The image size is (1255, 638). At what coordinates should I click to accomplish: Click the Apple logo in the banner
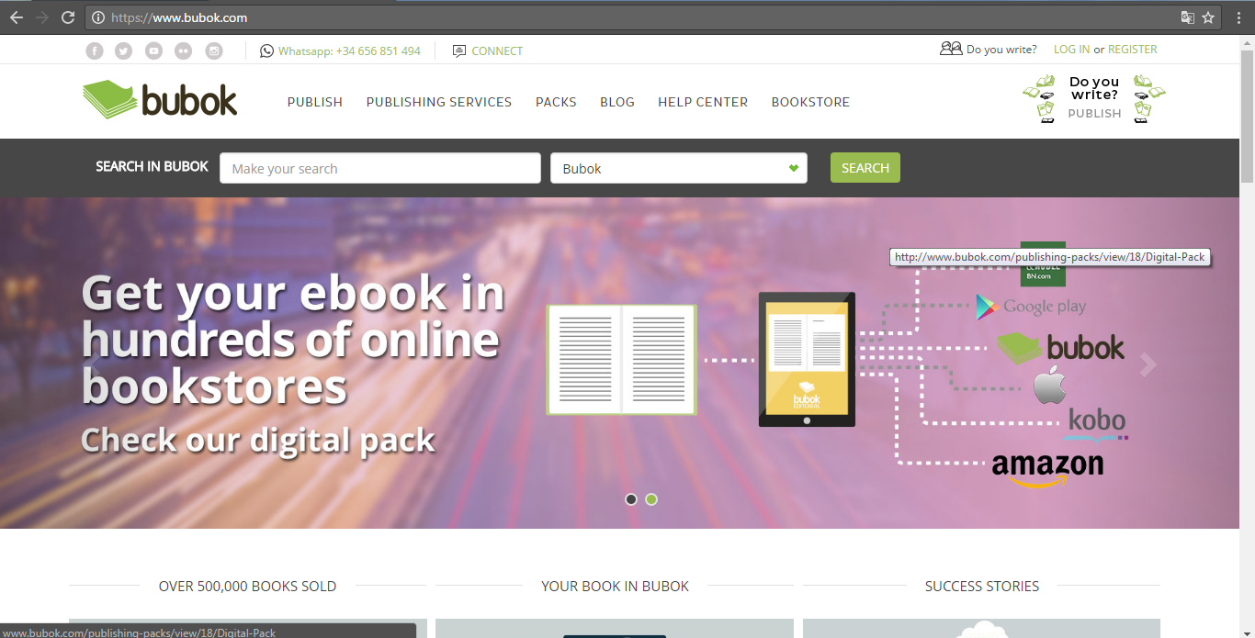pyautogui.click(x=1049, y=386)
